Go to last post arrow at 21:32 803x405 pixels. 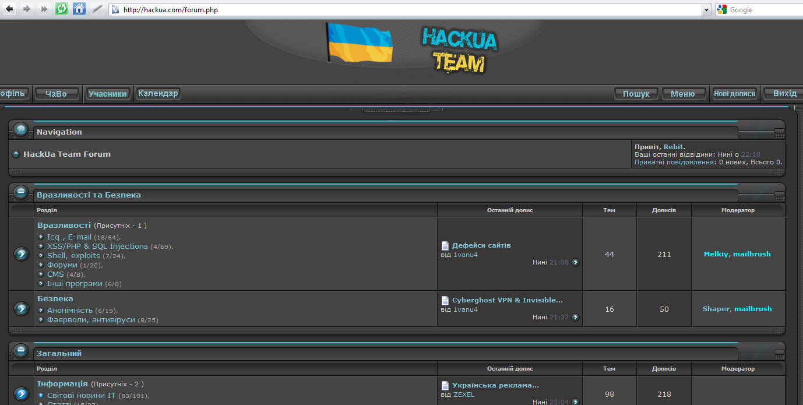pos(575,317)
